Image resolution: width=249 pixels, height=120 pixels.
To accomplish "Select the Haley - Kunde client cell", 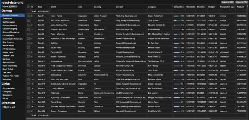I will coord(63,16).
